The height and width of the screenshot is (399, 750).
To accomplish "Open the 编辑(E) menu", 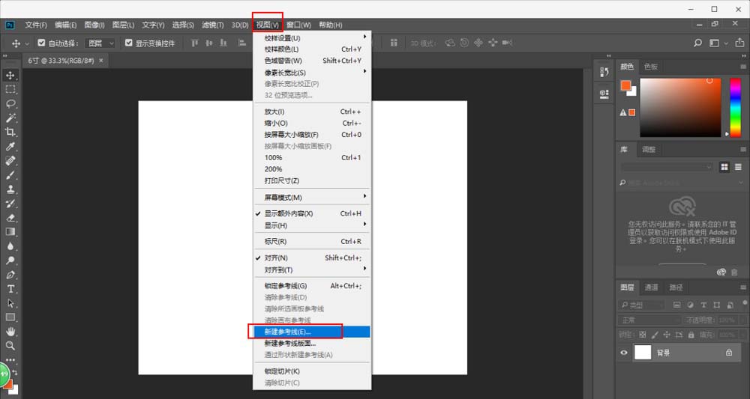I will click(65, 25).
